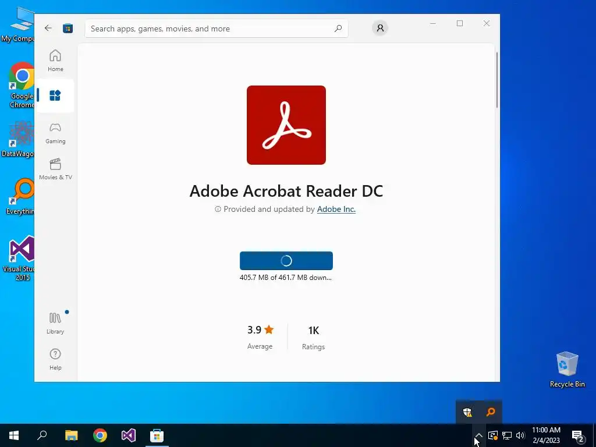Open the Gaming section
The width and height of the screenshot is (596, 447).
(x=55, y=133)
